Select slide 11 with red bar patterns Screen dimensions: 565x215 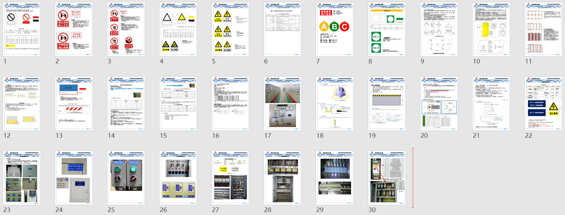tap(543, 29)
